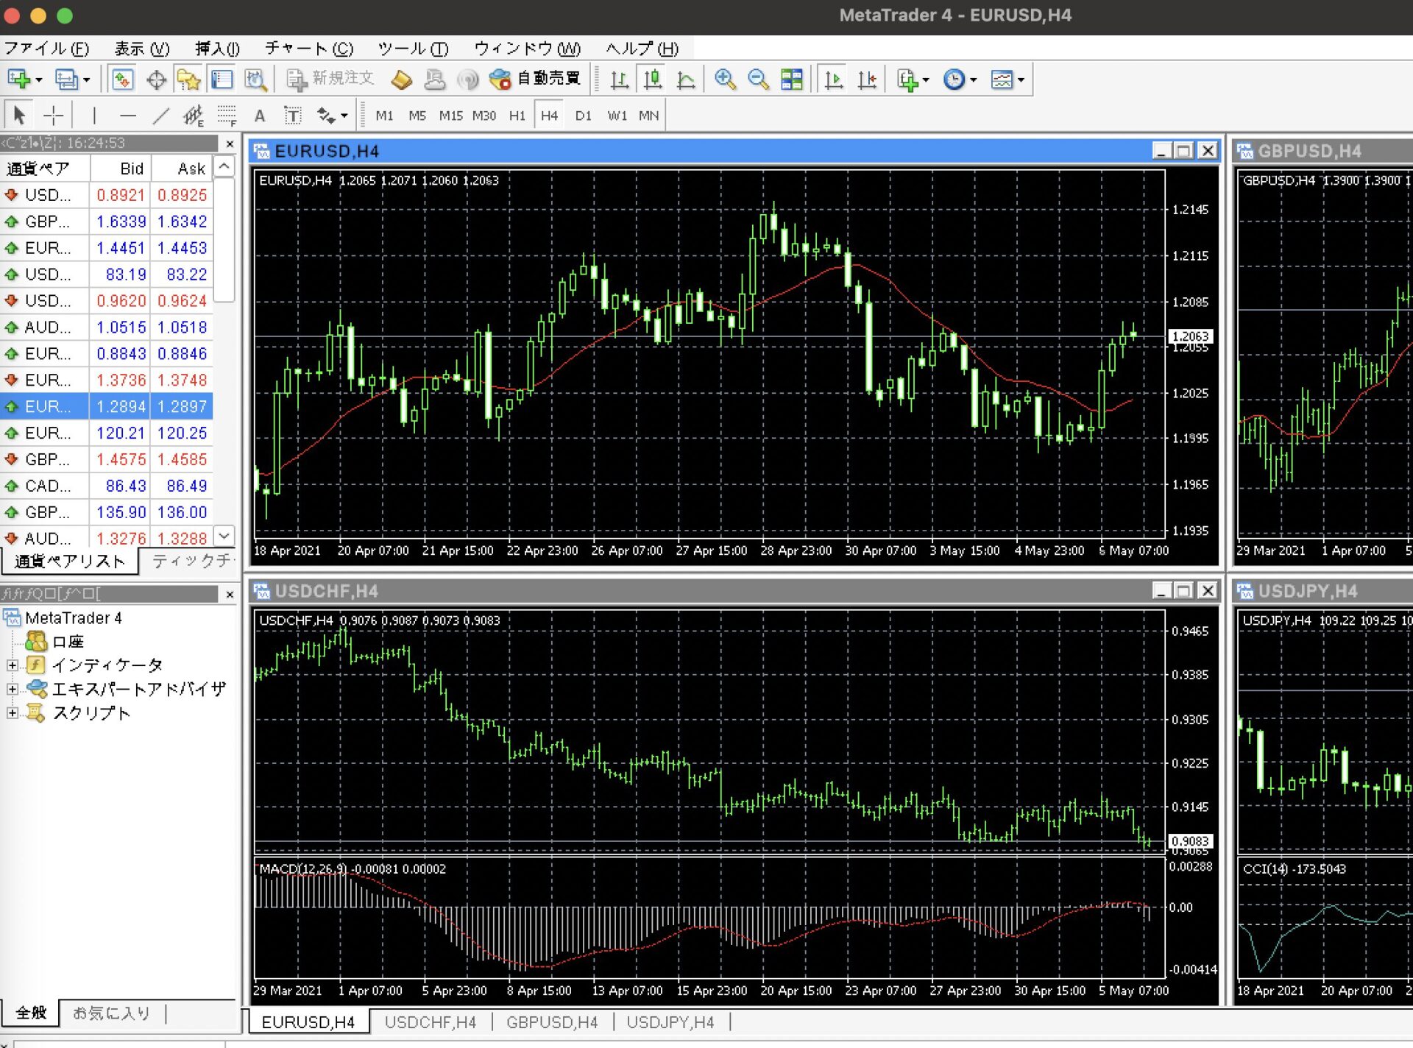Switch timeframe to D1
The image size is (1413, 1048).
[x=583, y=116]
